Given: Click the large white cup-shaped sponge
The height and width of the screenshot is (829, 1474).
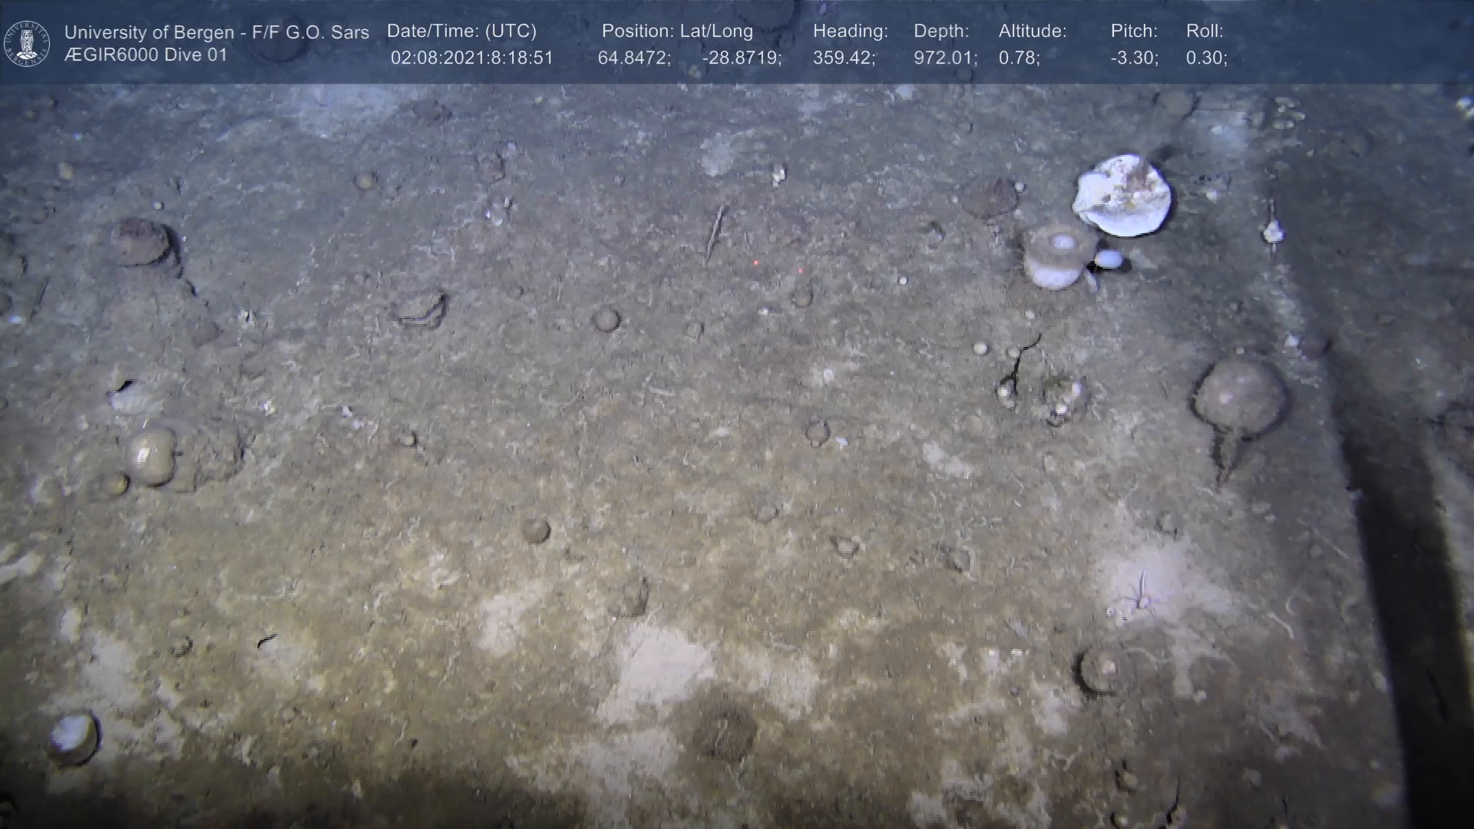Looking at the screenshot, I should click(x=1122, y=195).
